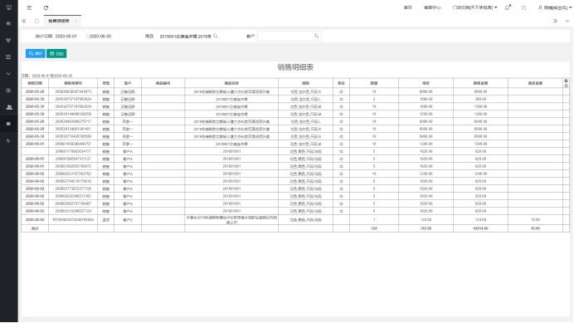
Task: Toggle the hamburger menu in the top bar
Action: pyautogui.click(x=29, y=7)
